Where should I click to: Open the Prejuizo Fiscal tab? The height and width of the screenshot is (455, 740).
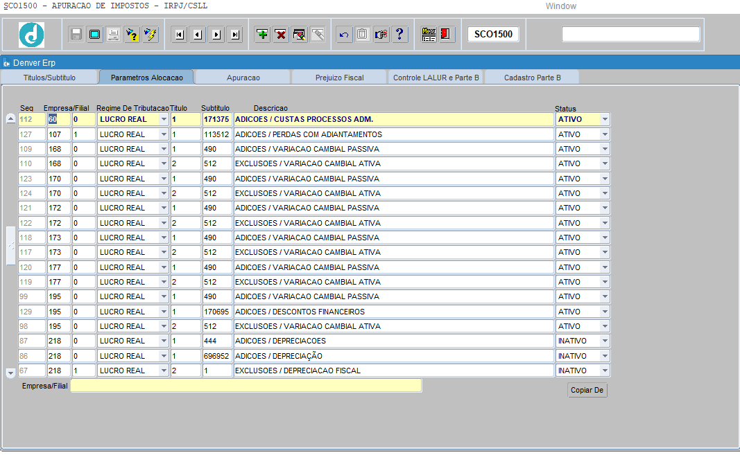point(339,78)
